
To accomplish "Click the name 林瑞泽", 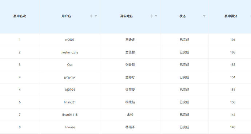I will click(130, 127).
